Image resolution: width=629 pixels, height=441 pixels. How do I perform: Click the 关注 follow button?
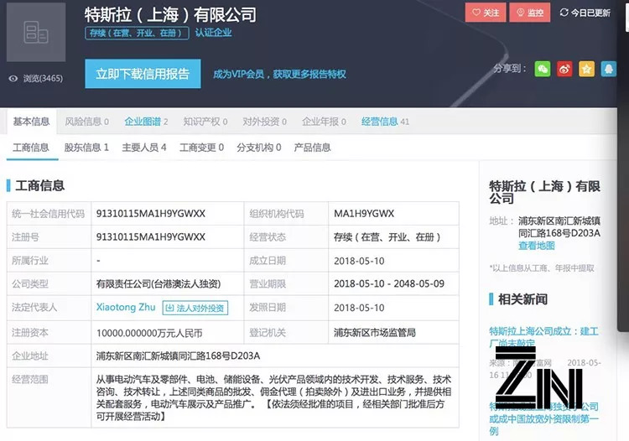[x=486, y=13]
